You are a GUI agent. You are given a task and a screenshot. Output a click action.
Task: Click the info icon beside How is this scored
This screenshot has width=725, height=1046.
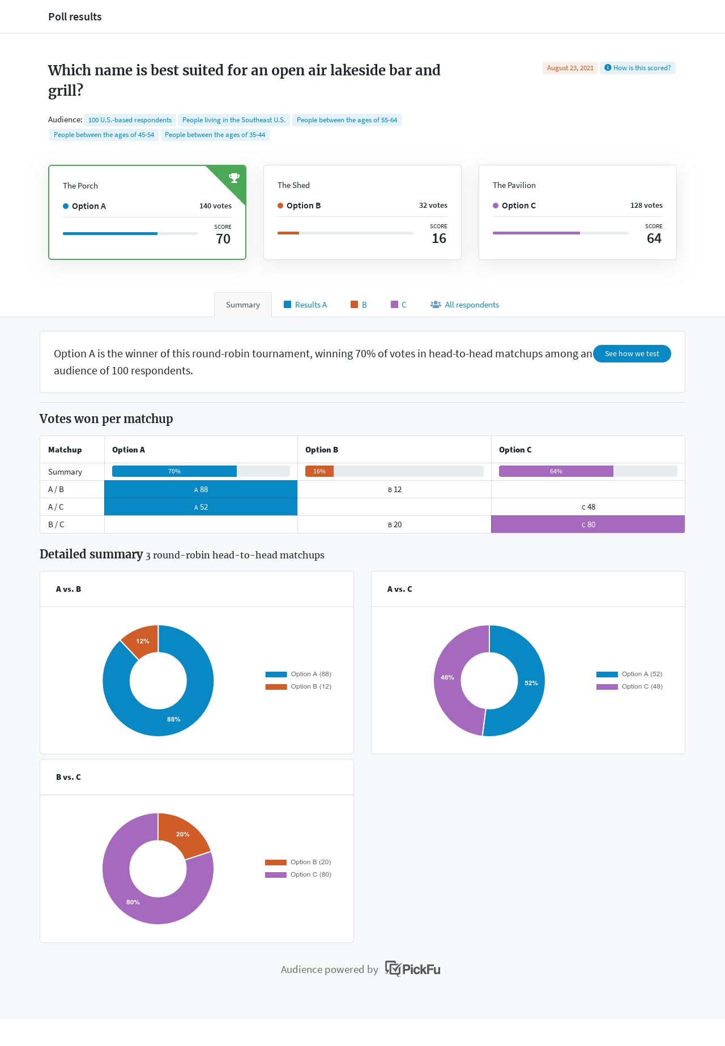pyautogui.click(x=608, y=68)
